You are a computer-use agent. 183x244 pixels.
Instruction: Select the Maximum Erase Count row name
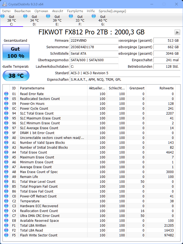pos(37,157)
